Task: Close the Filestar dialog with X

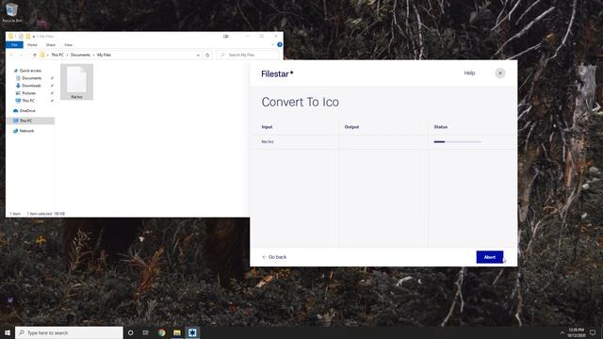Action: click(500, 73)
